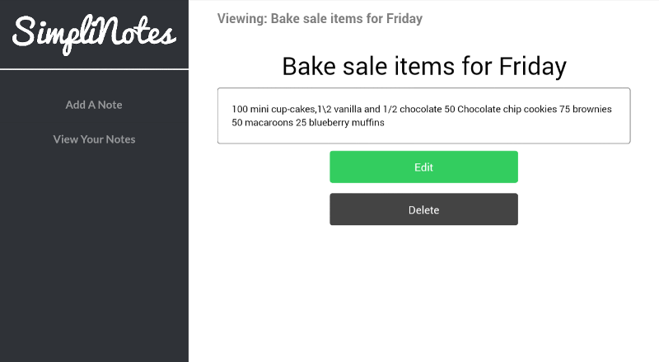The image size is (659, 362).
Task: Select the 'Bake sale items for Friday' heading
Action: 424,66
